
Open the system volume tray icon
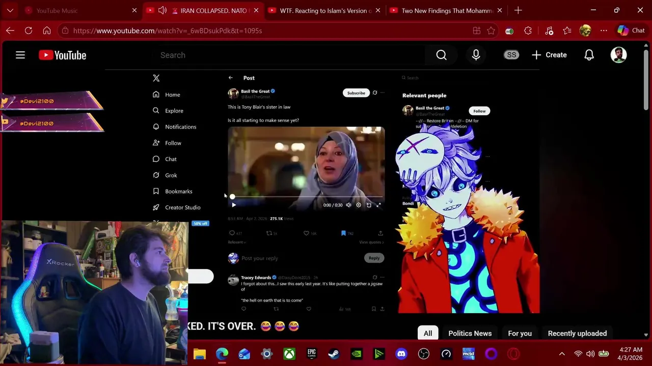[590, 354]
